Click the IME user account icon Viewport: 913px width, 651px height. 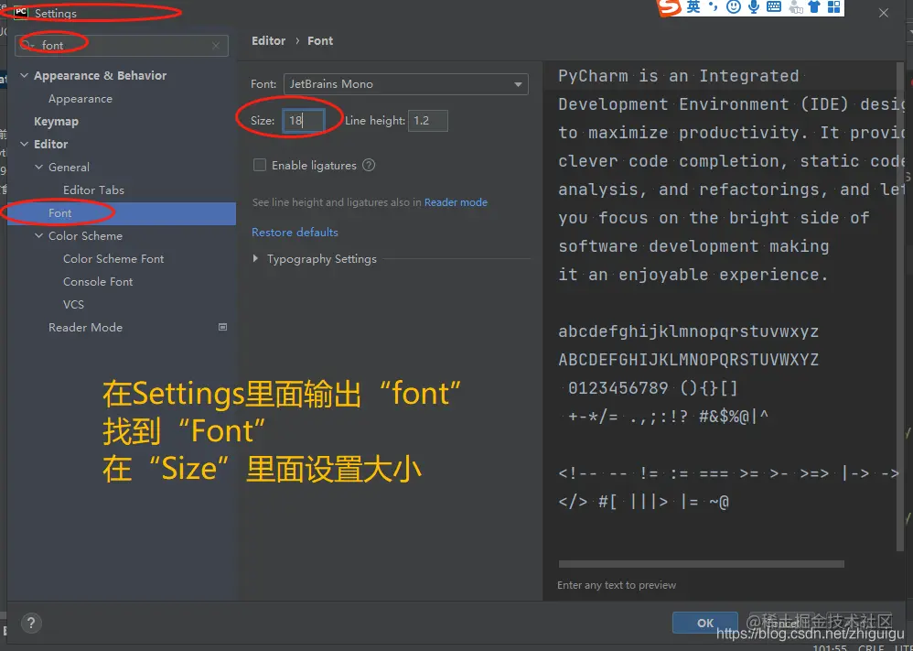pyautogui.click(x=795, y=7)
